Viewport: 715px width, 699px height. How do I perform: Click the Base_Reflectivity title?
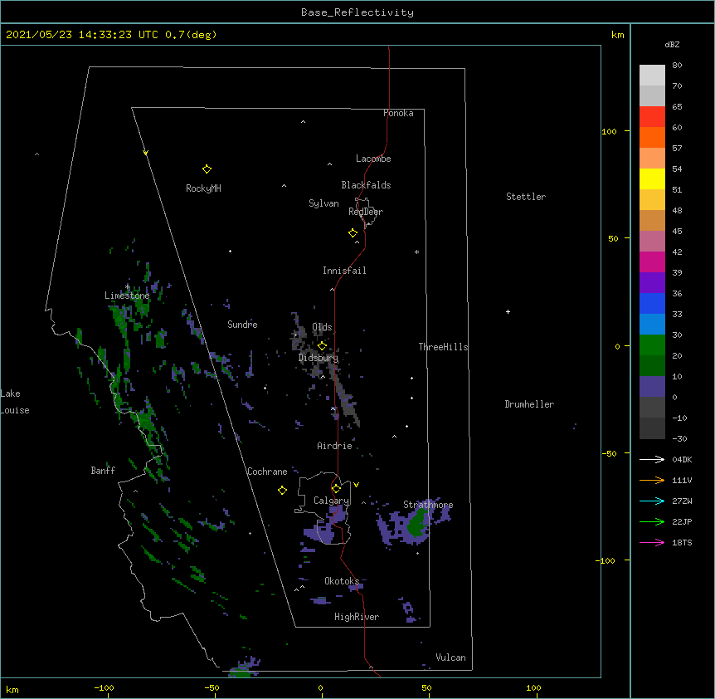click(x=357, y=12)
